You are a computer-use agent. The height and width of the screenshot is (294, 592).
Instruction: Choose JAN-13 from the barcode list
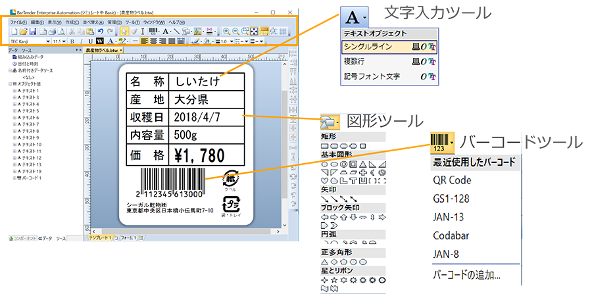448,216
